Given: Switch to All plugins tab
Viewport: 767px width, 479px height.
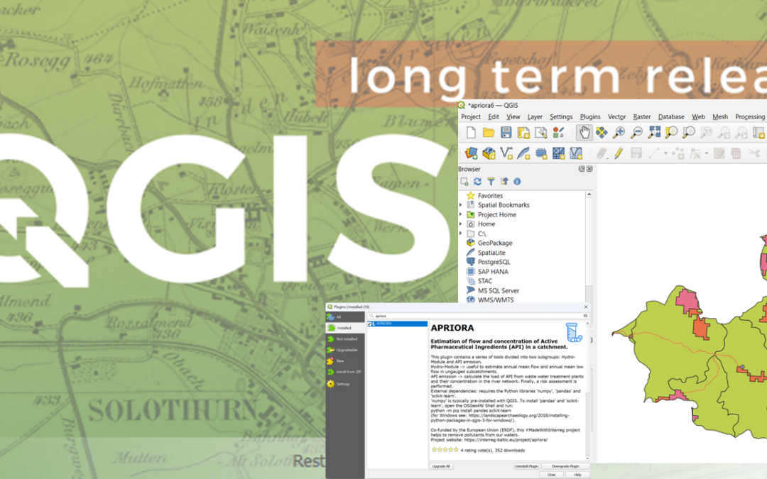Looking at the screenshot, I should click(345, 316).
